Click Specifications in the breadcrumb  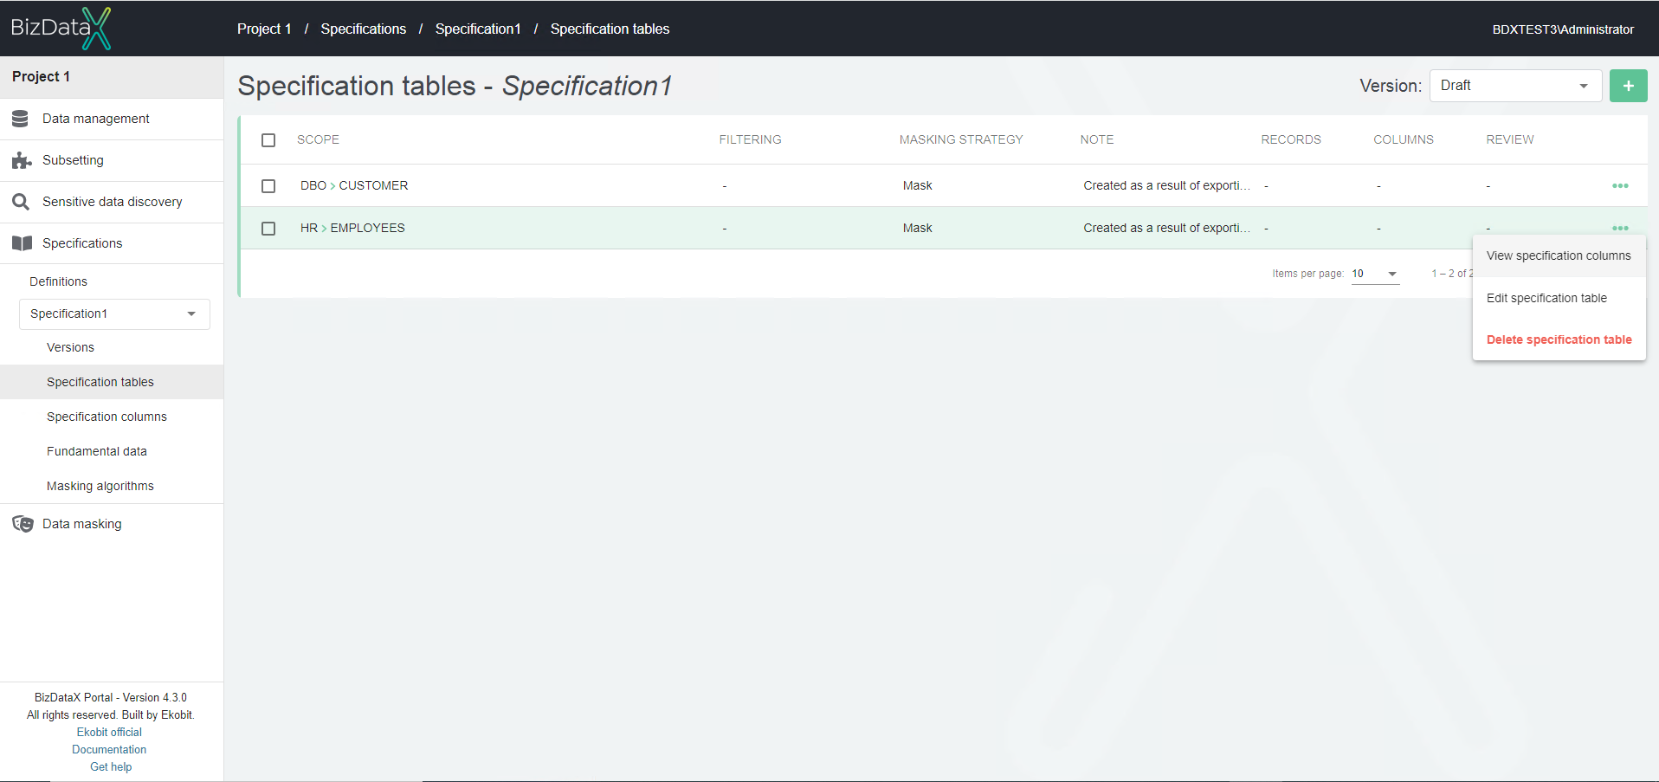[363, 29]
